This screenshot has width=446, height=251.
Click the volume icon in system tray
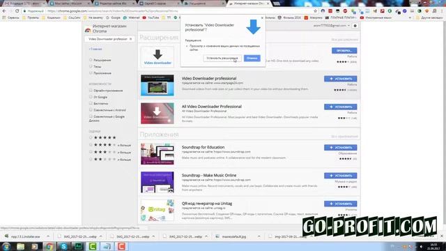tap(421, 246)
